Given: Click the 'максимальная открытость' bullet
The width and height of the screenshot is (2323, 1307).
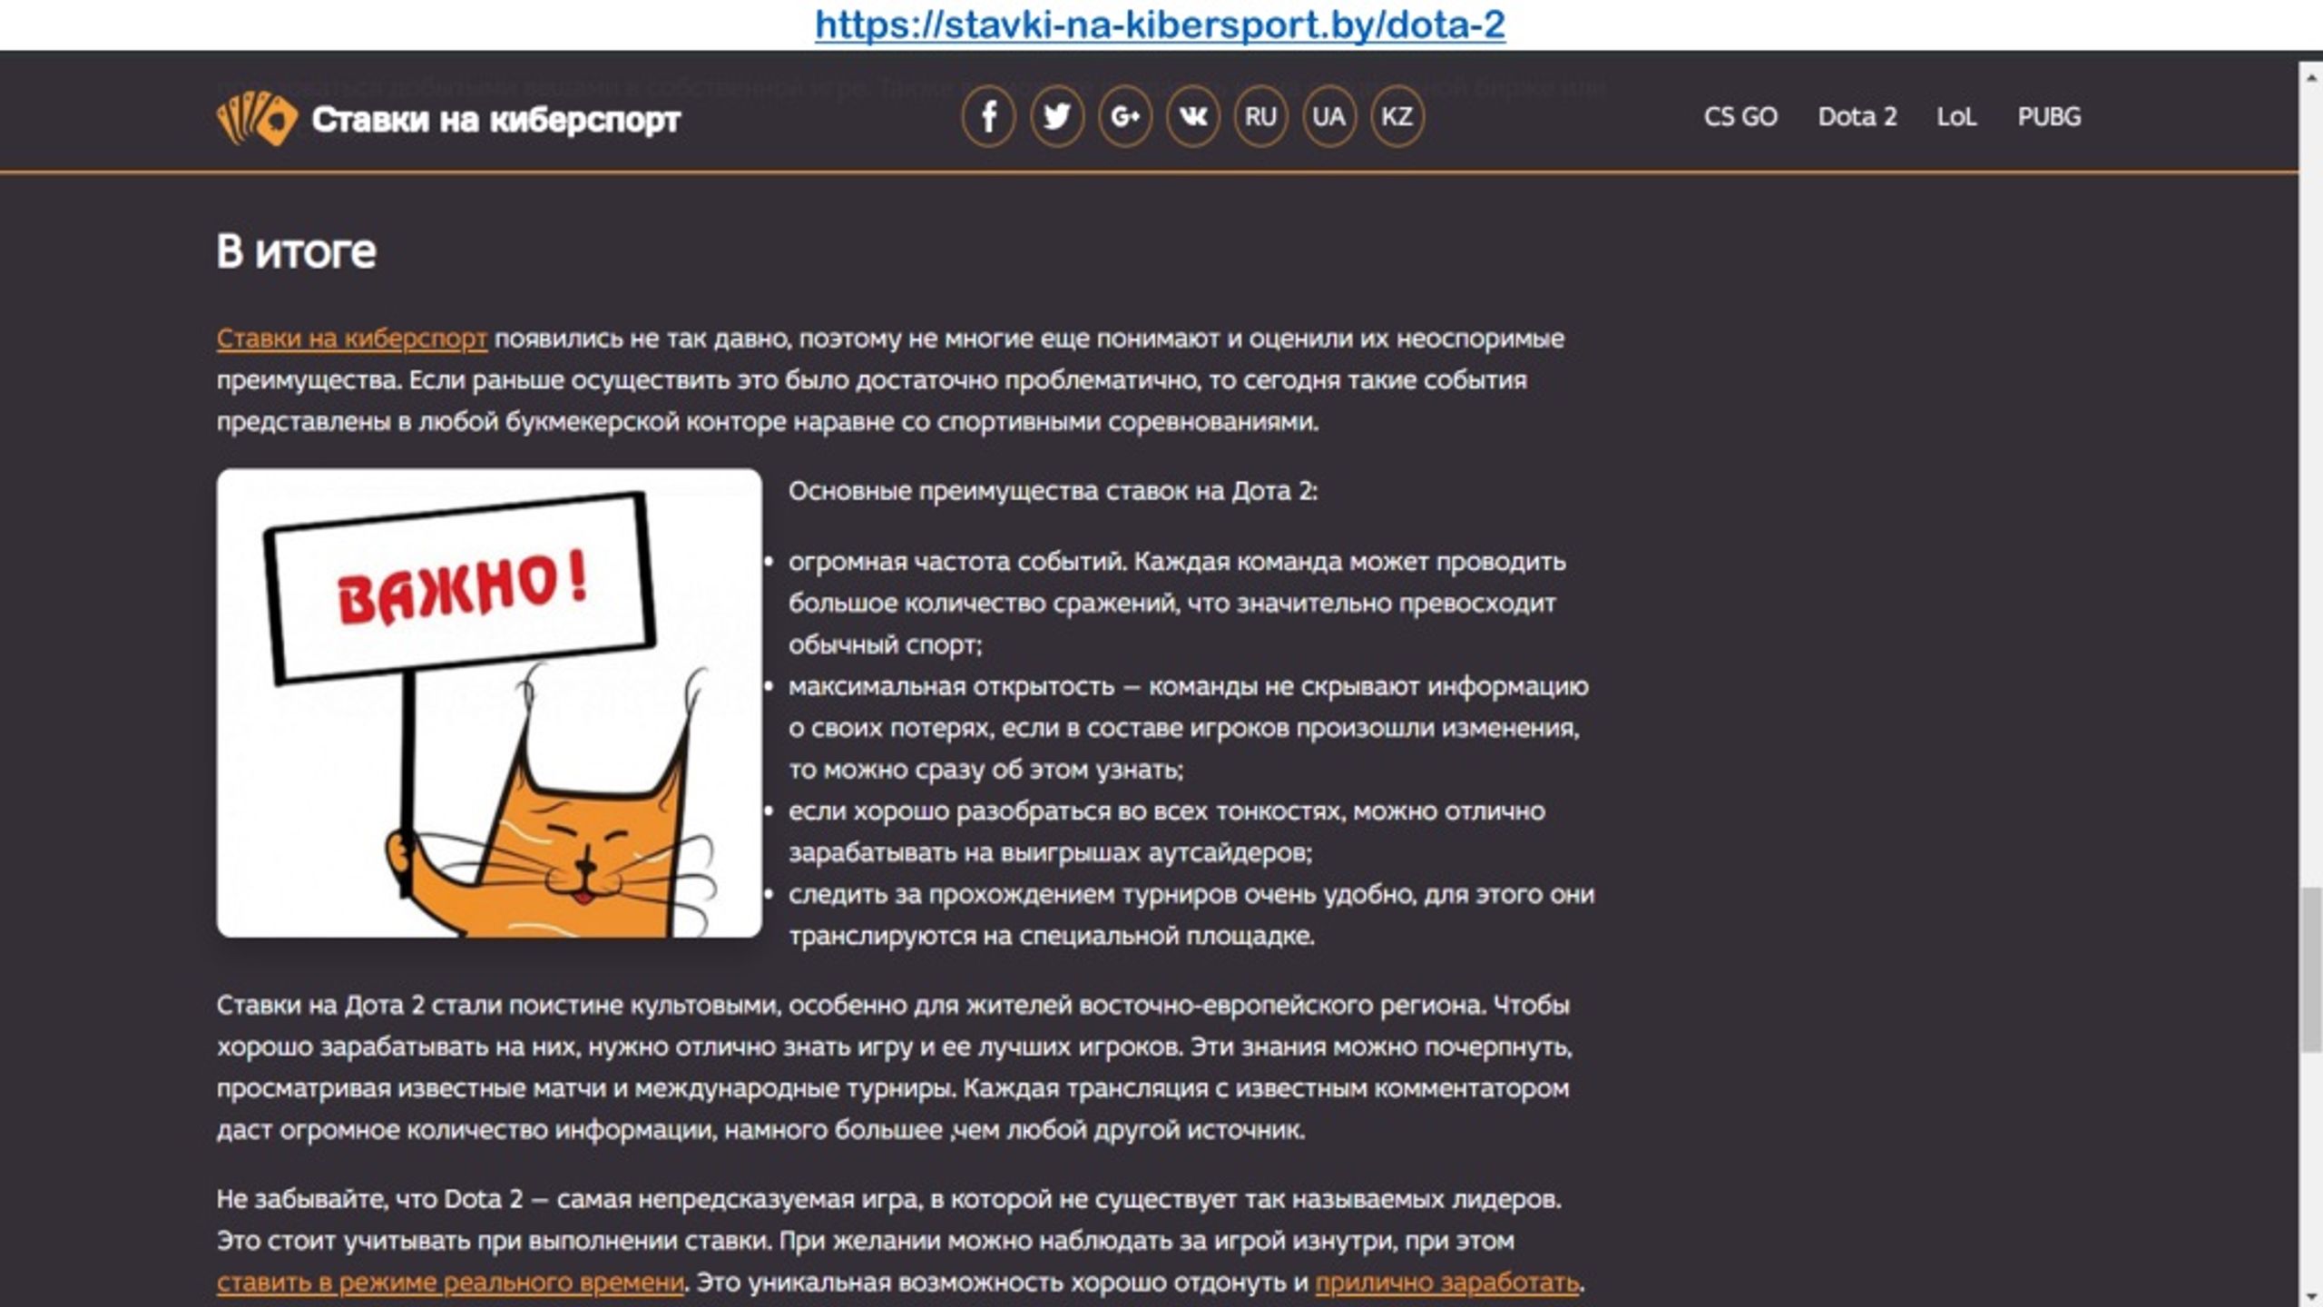Looking at the screenshot, I should [1189, 728].
